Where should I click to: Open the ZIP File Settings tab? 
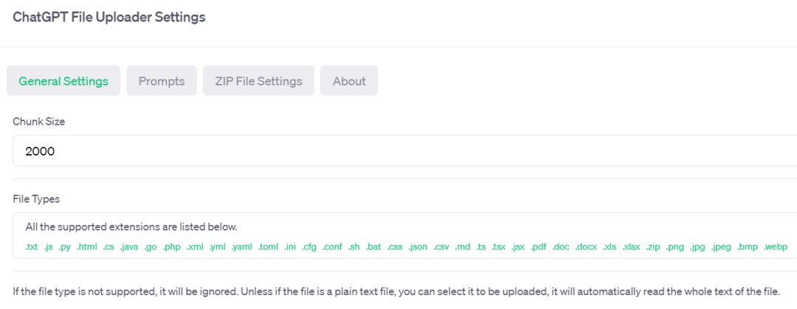(x=258, y=81)
